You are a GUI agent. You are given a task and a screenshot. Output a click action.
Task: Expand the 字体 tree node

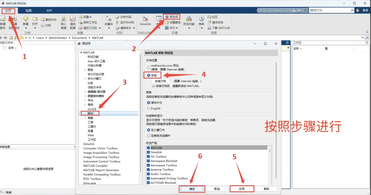click(85, 101)
